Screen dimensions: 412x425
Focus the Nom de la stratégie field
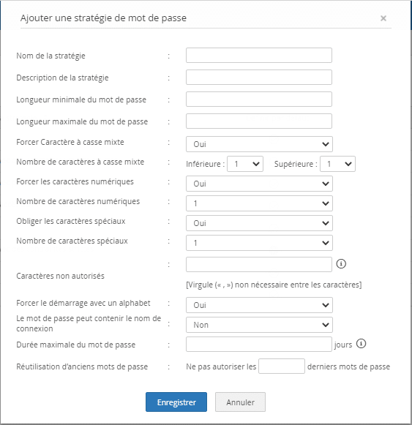[x=259, y=56]
